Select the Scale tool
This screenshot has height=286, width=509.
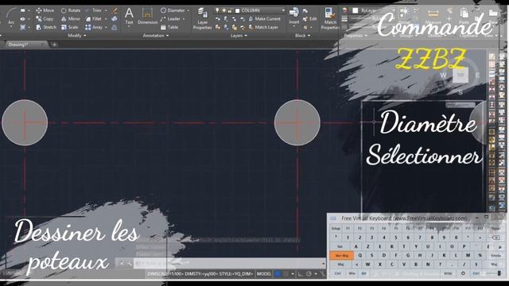pyautogui.click(x=70, y=27)
